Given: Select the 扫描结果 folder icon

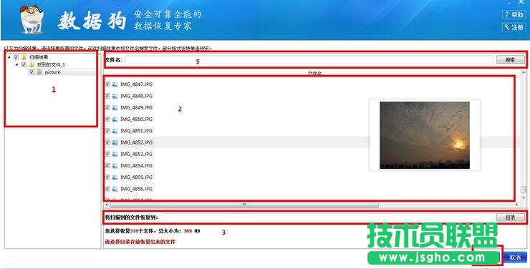Looking at the screenshot, I should click(24, 57).
